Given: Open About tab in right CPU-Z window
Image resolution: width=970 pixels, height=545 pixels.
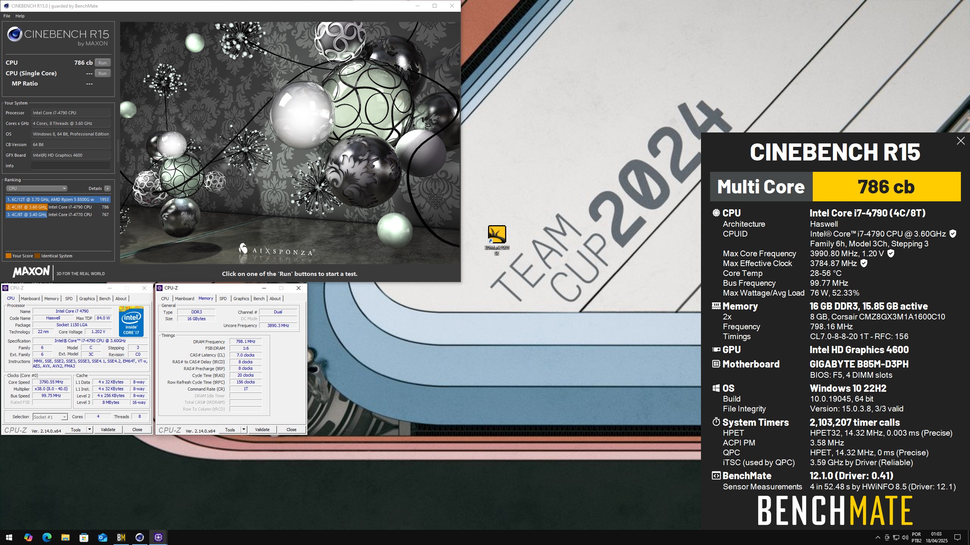Looking at the screenshot, I should tap(275, 299).
